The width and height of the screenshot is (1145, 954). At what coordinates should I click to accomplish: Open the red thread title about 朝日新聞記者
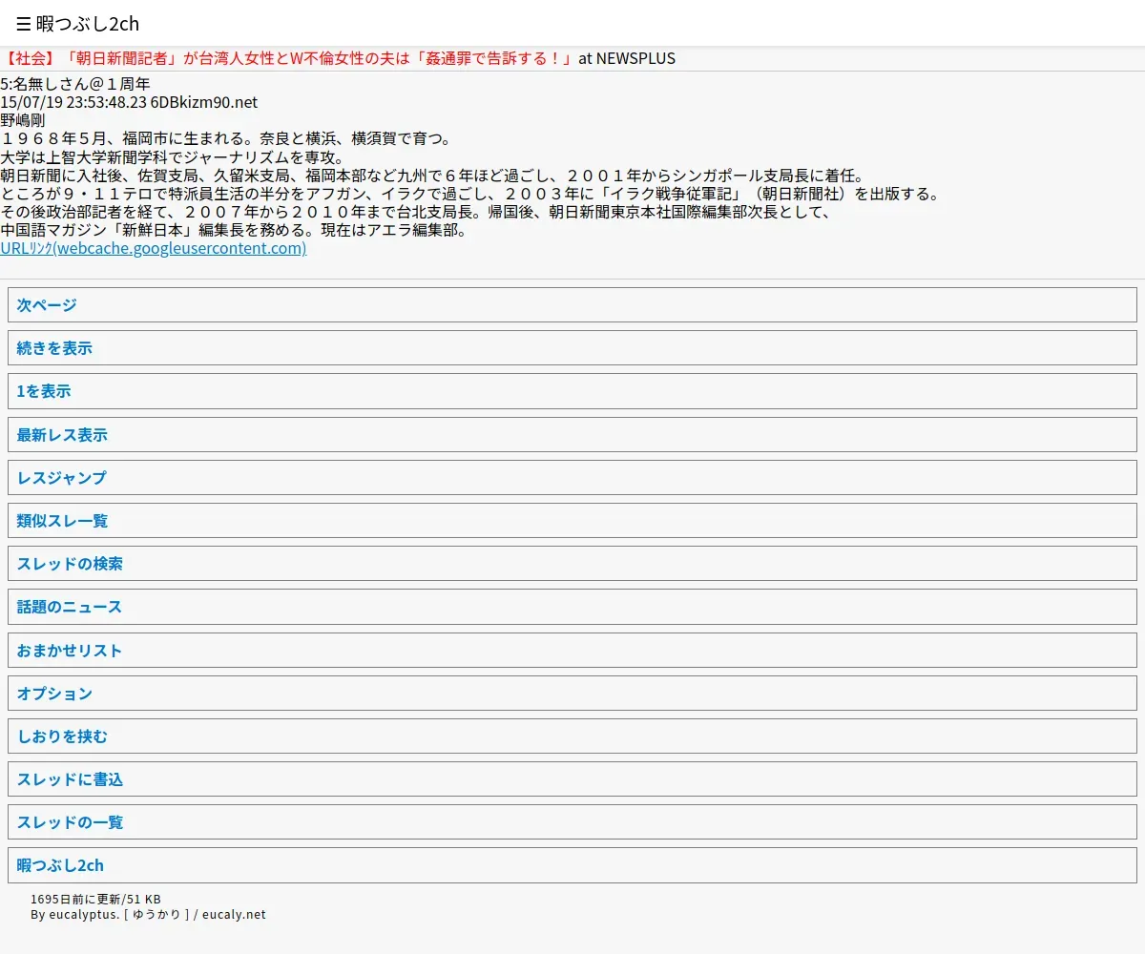pyautogui.click(x=287, y=58)
